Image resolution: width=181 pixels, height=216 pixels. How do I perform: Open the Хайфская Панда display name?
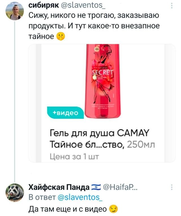click(59, 187)
